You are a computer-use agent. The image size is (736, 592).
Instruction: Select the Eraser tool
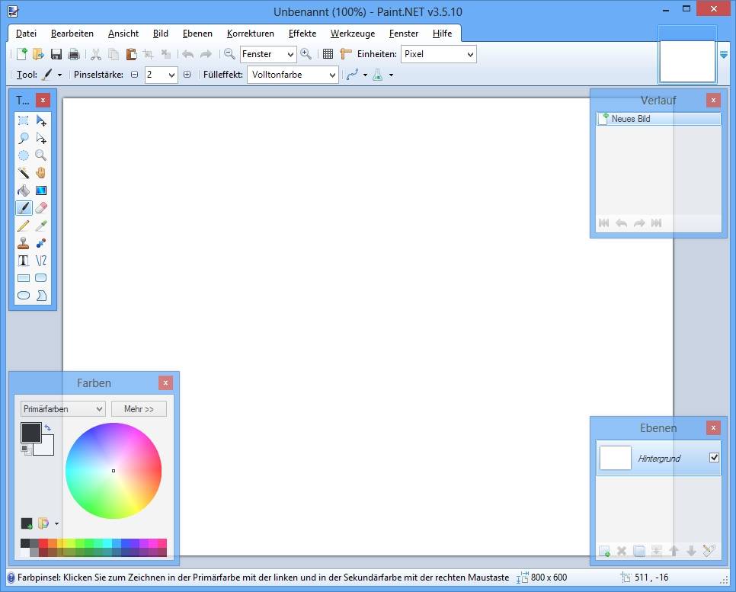[x=41, y=207]
